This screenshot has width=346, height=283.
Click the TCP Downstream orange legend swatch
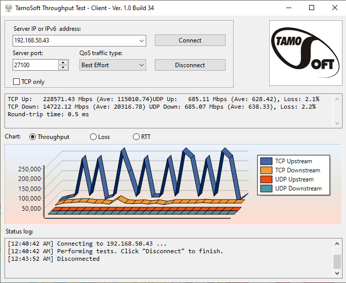[267, 170]
